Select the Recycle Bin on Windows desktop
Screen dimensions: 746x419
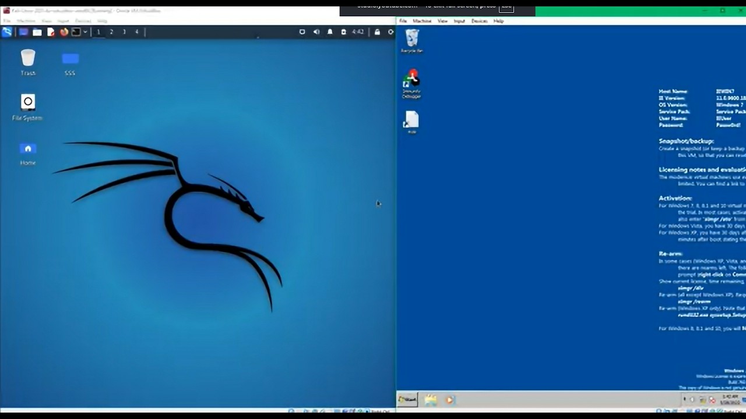412,41
